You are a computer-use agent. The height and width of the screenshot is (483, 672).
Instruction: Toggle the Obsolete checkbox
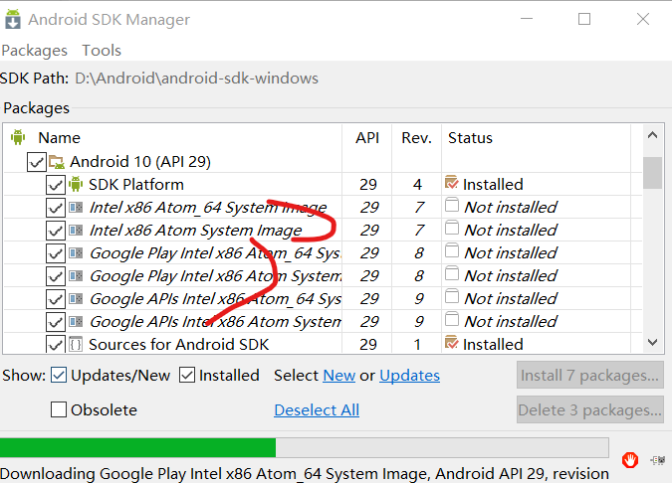click(x=59, y=409)
